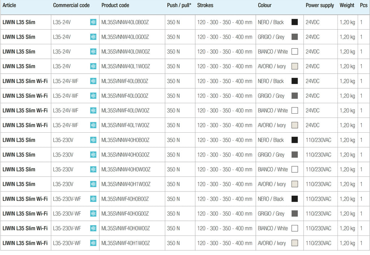Click the Push / pull* column header

pos(179,5)
